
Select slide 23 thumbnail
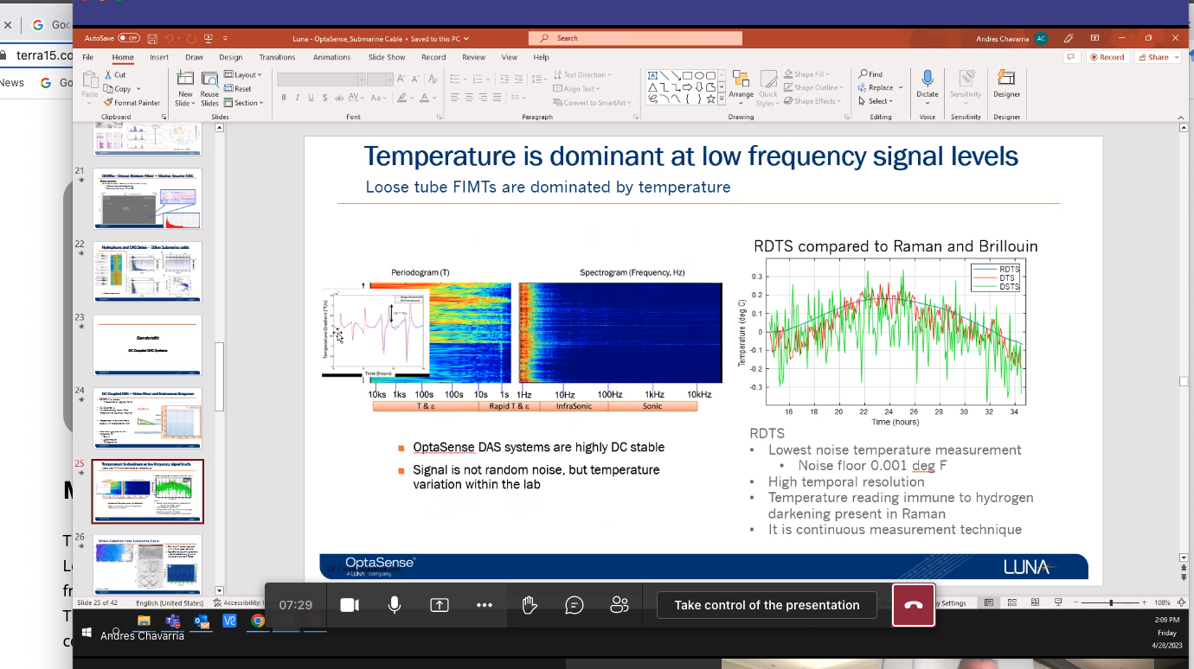tap(147, 344)
